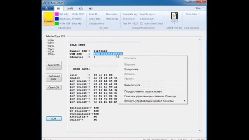Click the SELECT type EIS notepad icon
This screenshot has height=140, width=249.
click(x=174, y=16)
